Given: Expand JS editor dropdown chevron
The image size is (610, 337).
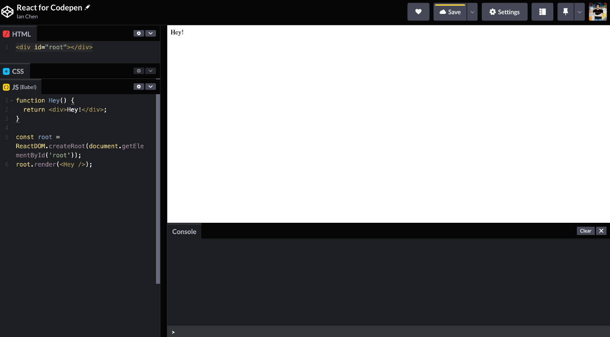Looking at the screenshot, I should [x=150, y=86].
